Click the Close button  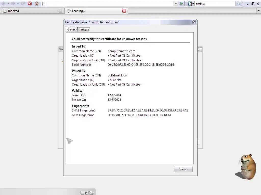183,169
